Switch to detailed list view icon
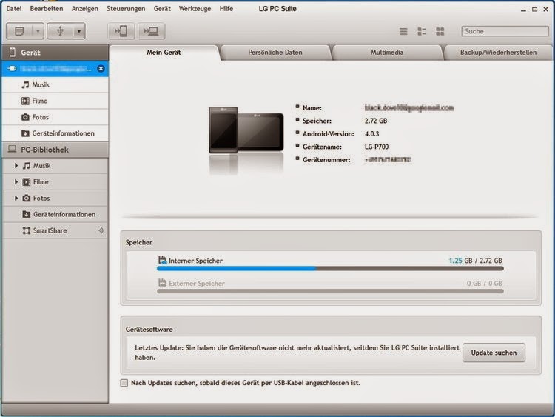Viewport: 555px width, 417px height. coord(422,32)
